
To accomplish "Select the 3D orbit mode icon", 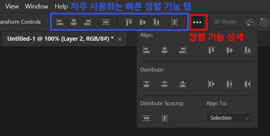I will 250,22.
